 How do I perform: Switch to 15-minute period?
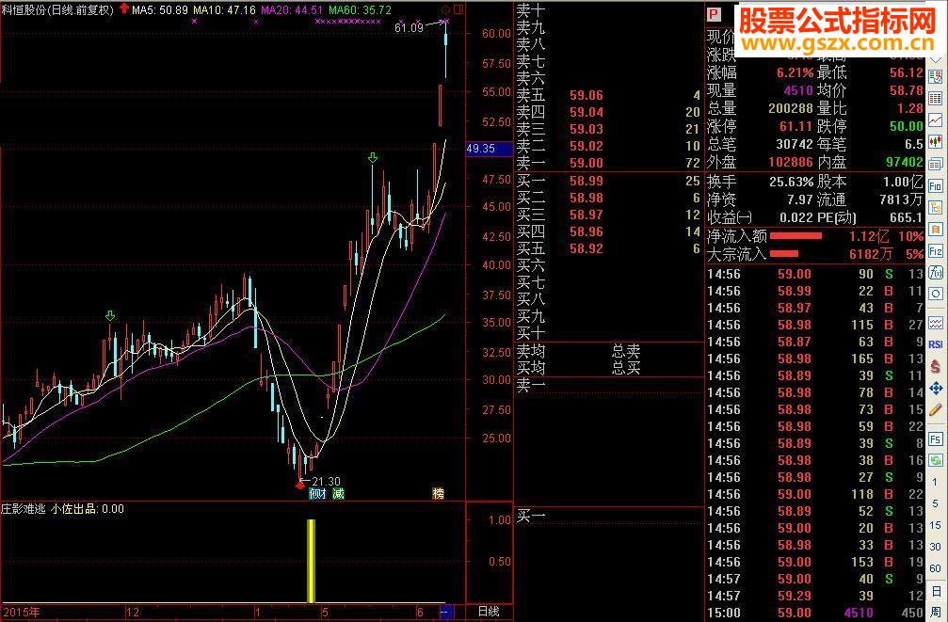pyautogui.click(x=936, y=525)
